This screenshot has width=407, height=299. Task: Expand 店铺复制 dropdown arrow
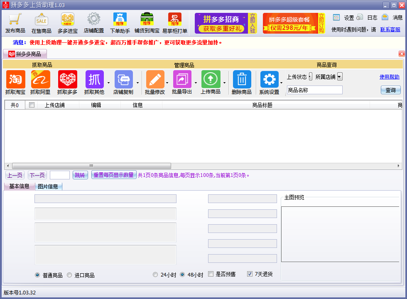[x=137, y=83]
